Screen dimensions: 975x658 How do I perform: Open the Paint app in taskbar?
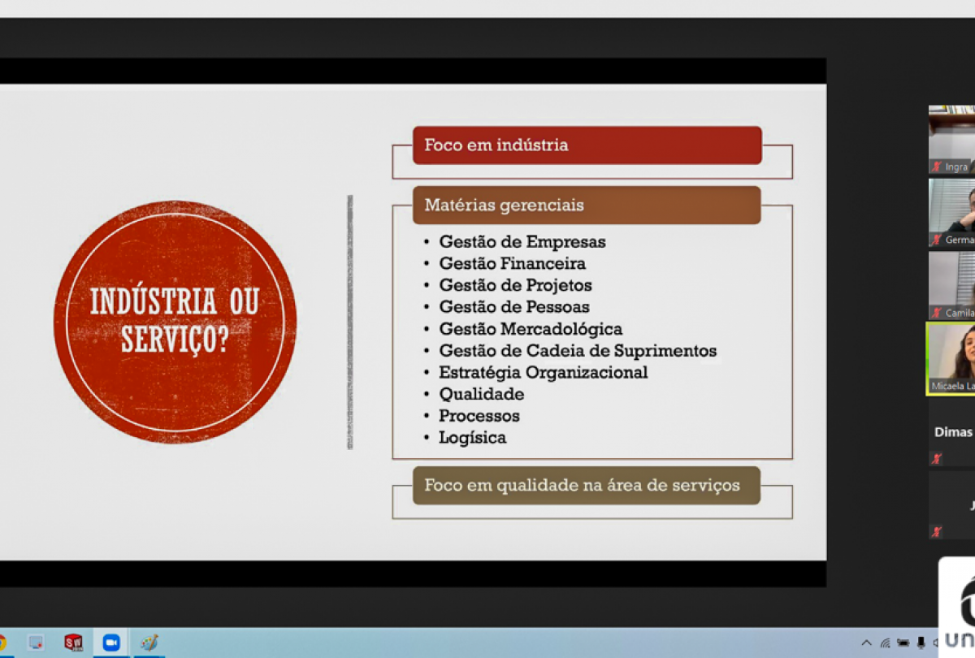149,643
